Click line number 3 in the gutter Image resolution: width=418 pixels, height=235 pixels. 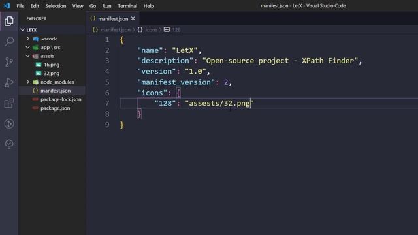[107, 61]
